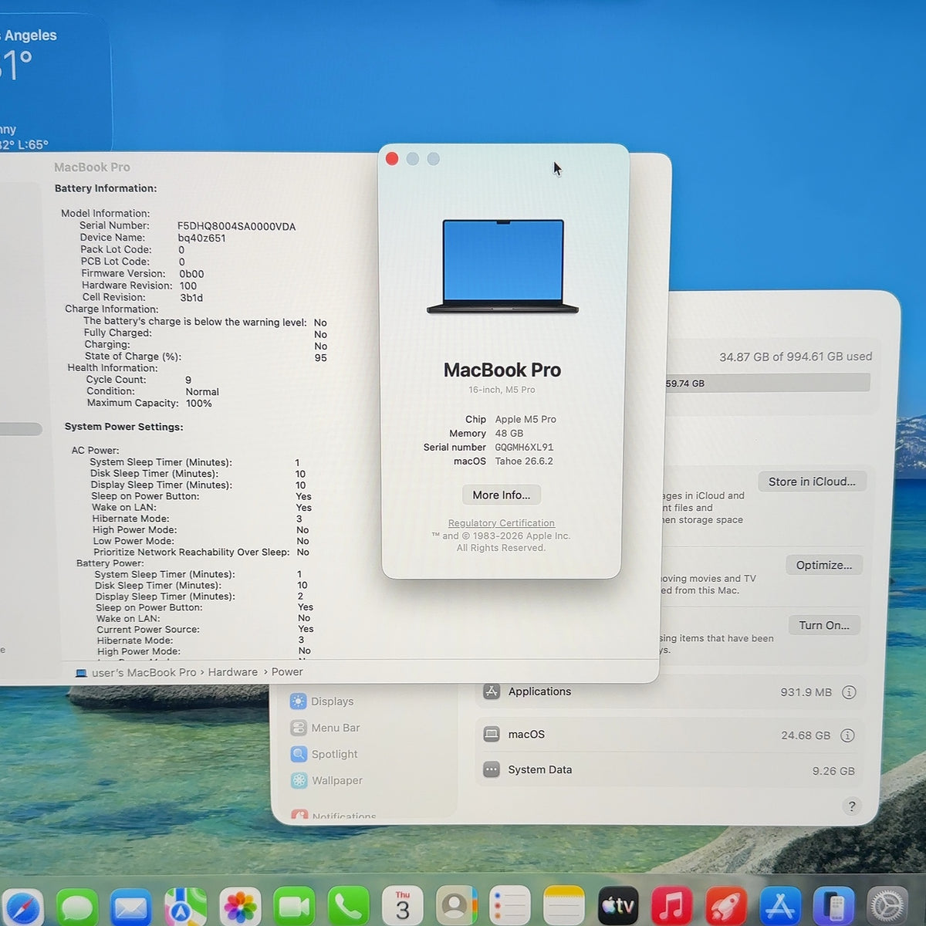The height and width of the screenshot is (926, 926).
Task: Click More Info… in About This Mac
Action: (502, 495)
